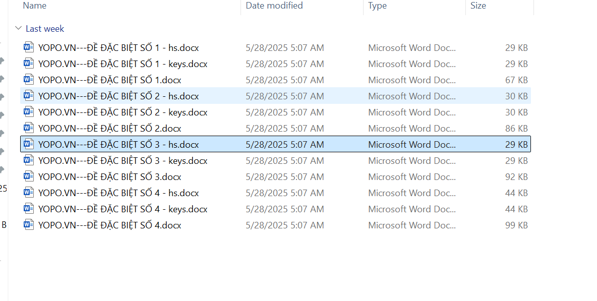Viewport: 597px width, 301px height.
Task: Click the Last week group header label
Action: pos(45,29)
